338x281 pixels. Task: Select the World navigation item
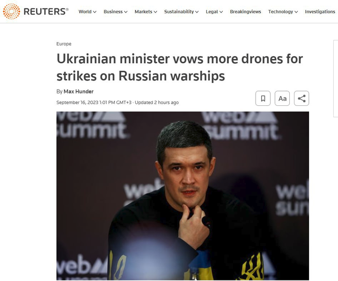tap(85, 12)
